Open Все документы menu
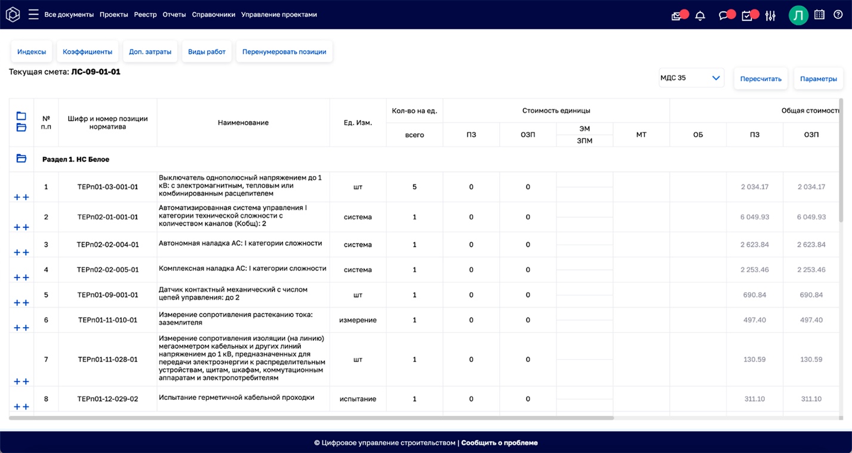This screenshot has width=852, height=453. point(69,14)
